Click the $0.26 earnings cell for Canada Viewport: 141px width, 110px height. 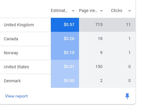[x=65, y=39]
